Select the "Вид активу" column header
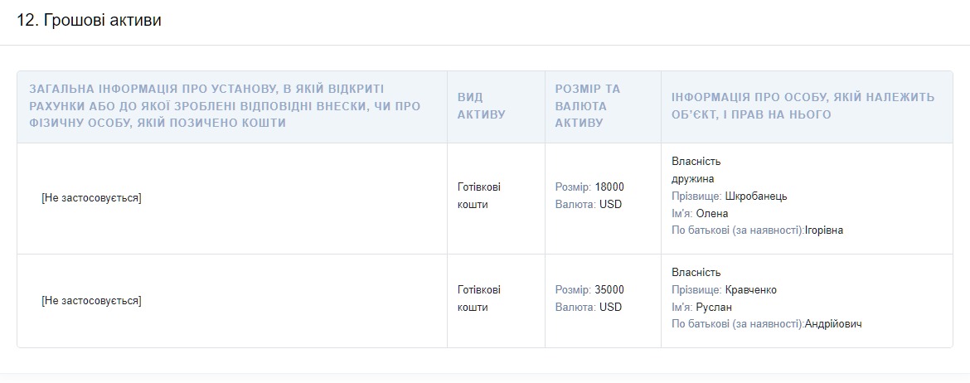 click(x=482, y=105)
